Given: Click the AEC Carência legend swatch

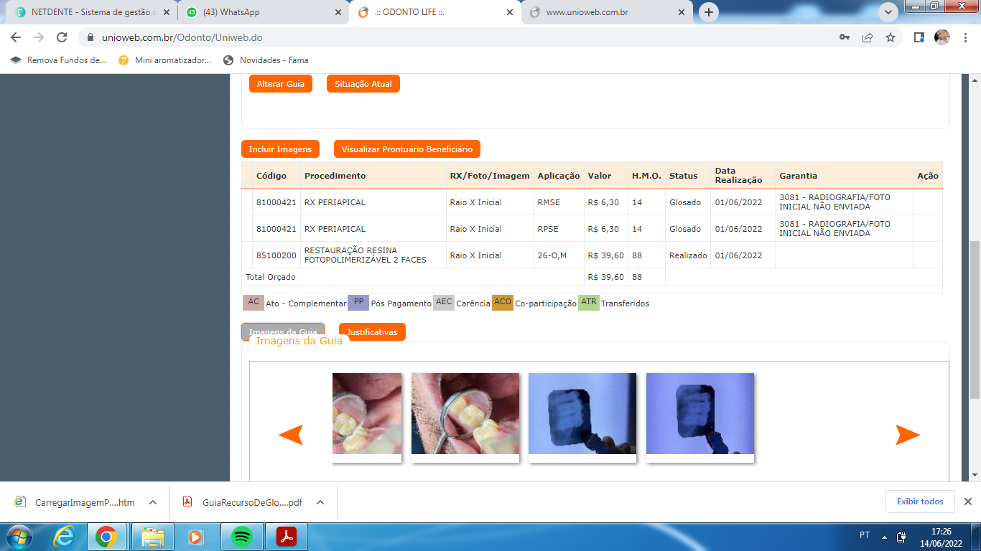Looking at the screenshot, I should pyautogui.click(x=444, y=303).
